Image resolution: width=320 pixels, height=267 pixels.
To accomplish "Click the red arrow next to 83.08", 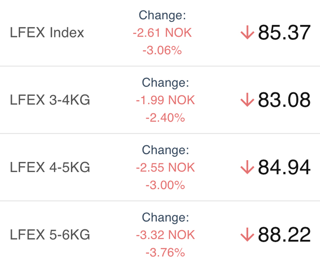I will (x=247, y=99).
